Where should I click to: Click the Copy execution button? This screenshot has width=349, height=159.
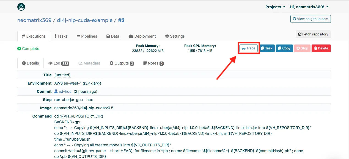(284, 48)
